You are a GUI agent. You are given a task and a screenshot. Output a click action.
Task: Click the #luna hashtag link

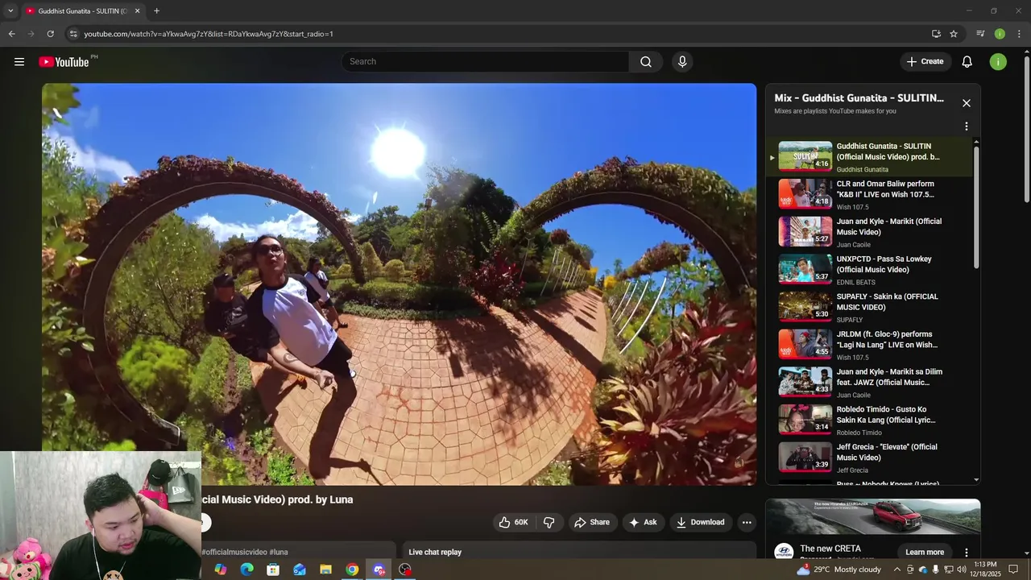(279, 552)
